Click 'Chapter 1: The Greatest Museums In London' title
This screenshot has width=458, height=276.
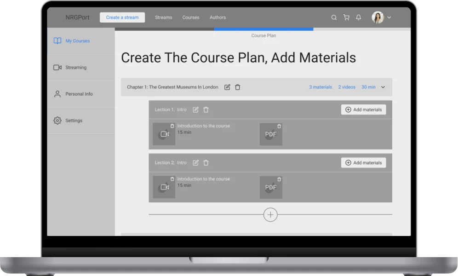172,87
